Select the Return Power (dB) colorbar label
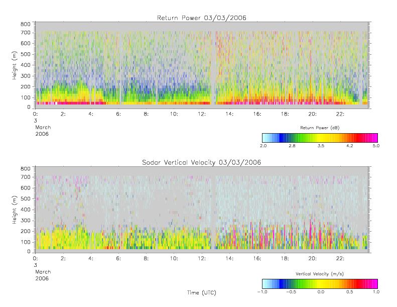The height and width of the screenshot is (307, 397). point(320,128)
